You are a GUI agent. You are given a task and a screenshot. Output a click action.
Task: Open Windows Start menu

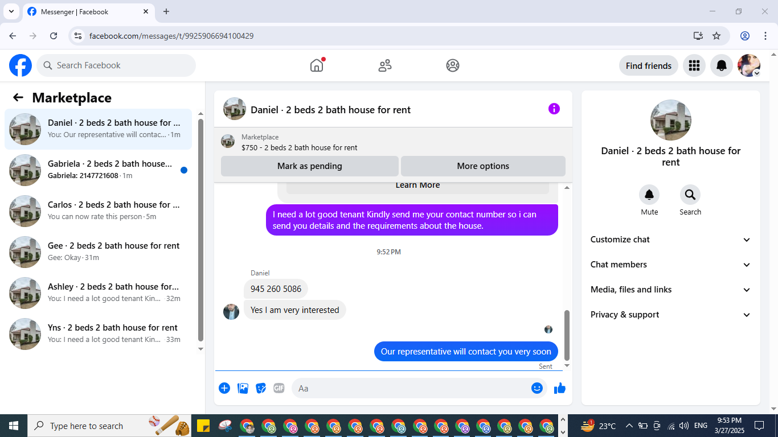click(x=14, y=426)
